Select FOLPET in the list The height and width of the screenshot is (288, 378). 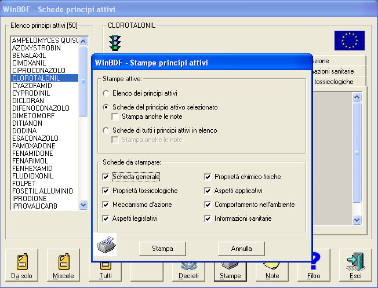[45, 183]
